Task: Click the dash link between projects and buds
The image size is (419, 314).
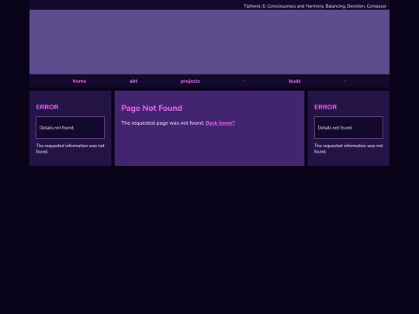Action: 244,81
